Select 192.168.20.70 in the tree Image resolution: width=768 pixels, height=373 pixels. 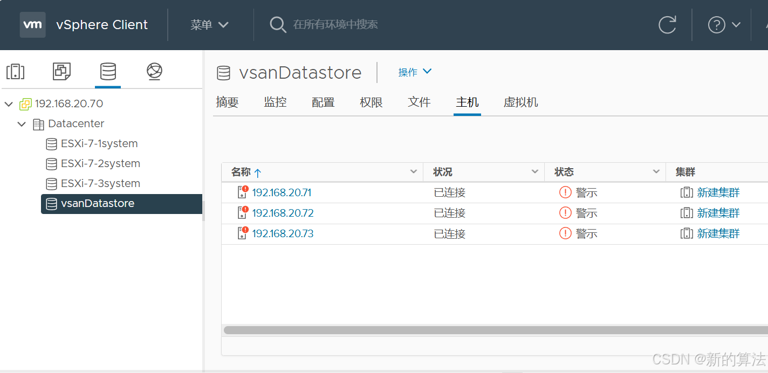pos(69,103)
